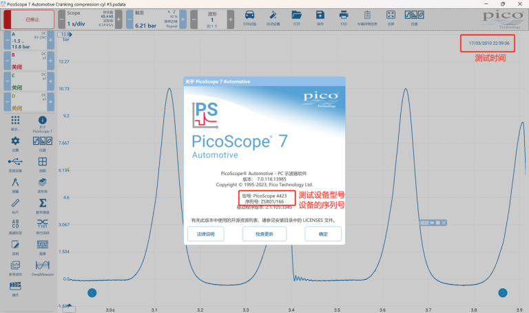The image size is (529, 313).
Task: Open Views grid layout icon
Action: click(x=43, y=164)
